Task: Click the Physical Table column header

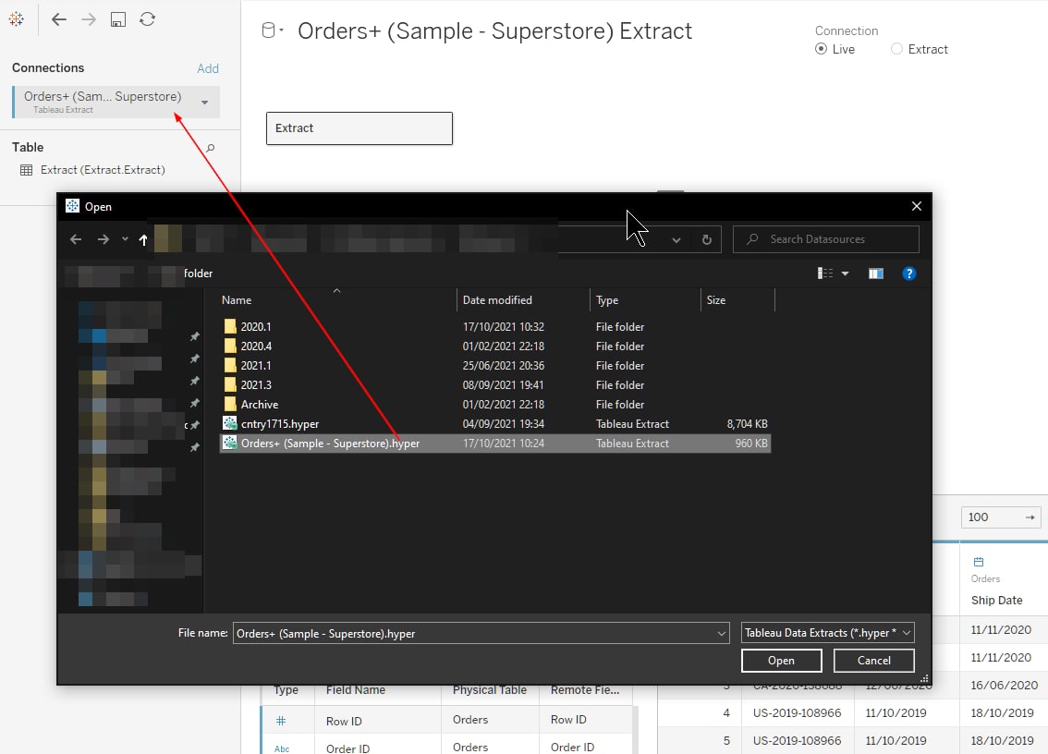Action: tap(489, 690)
